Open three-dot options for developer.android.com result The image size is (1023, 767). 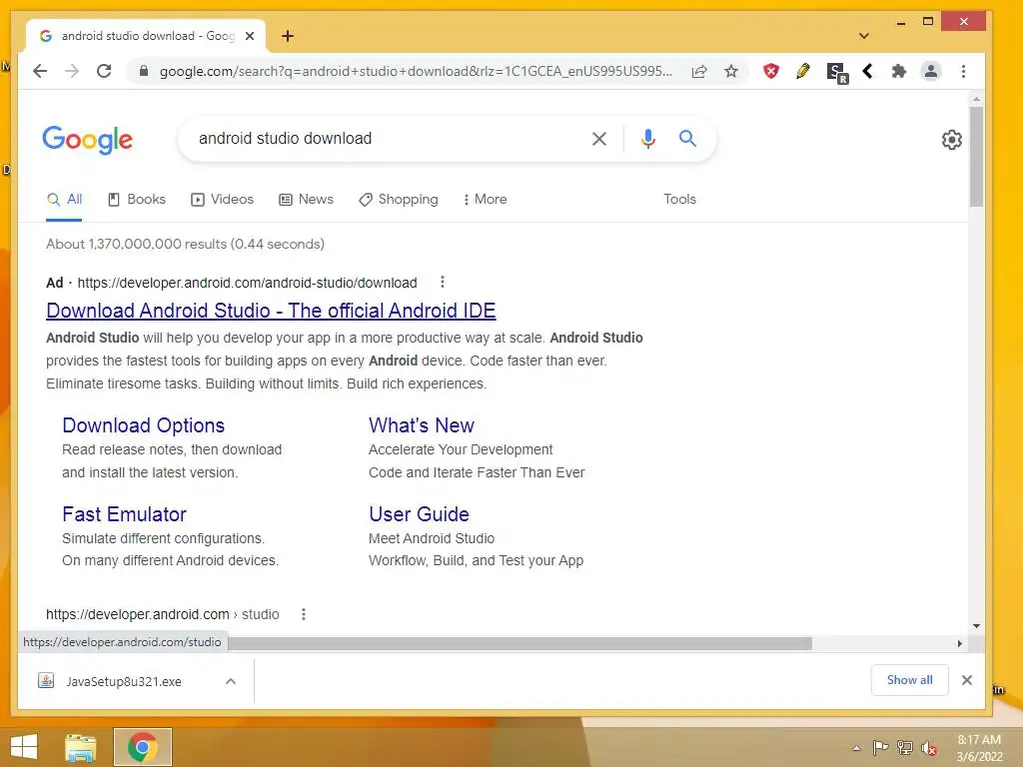(x=304, y=614)
